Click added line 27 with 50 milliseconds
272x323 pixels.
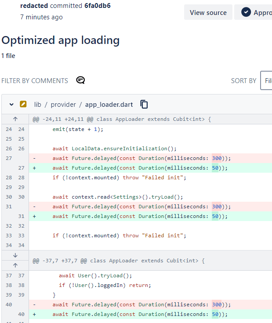click(150, 168)
